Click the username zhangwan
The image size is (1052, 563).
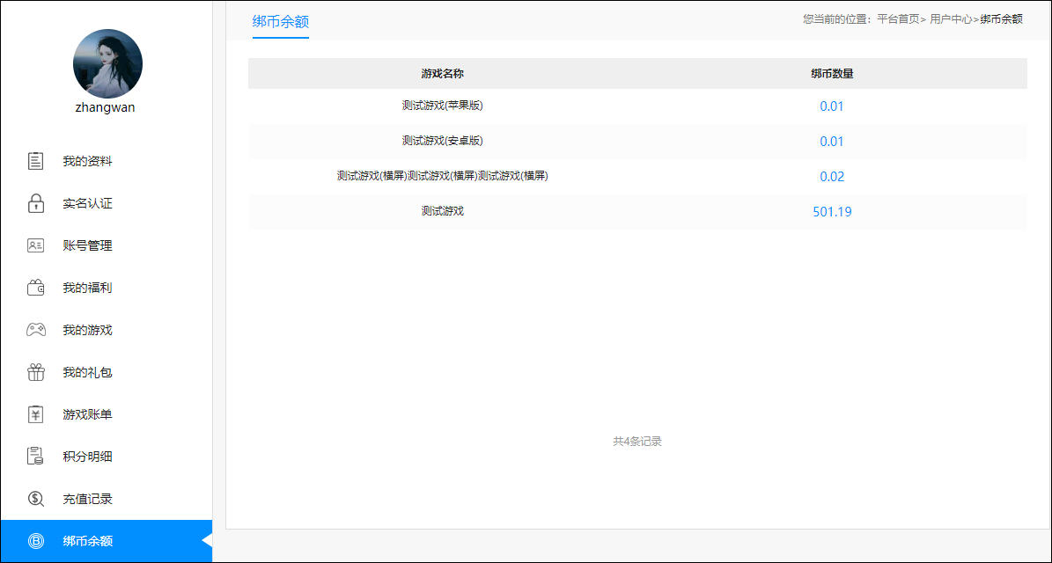[106, 107]
